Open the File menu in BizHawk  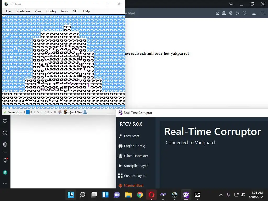(8, 11)
